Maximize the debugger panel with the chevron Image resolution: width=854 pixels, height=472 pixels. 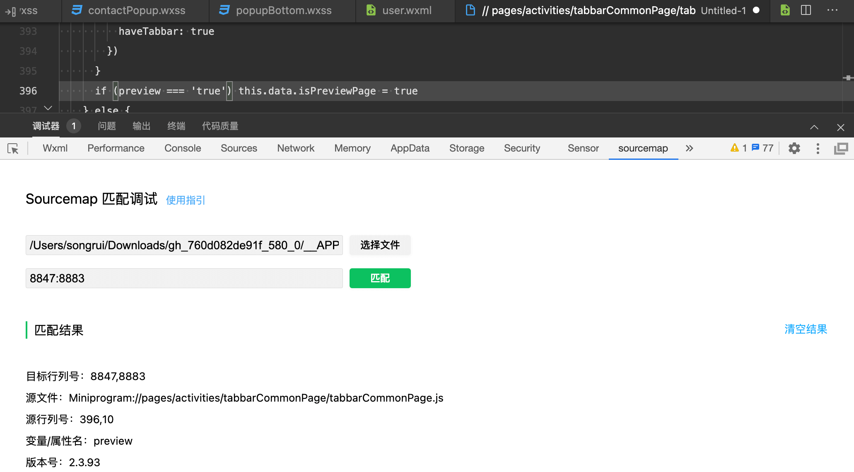pos(814,127)
